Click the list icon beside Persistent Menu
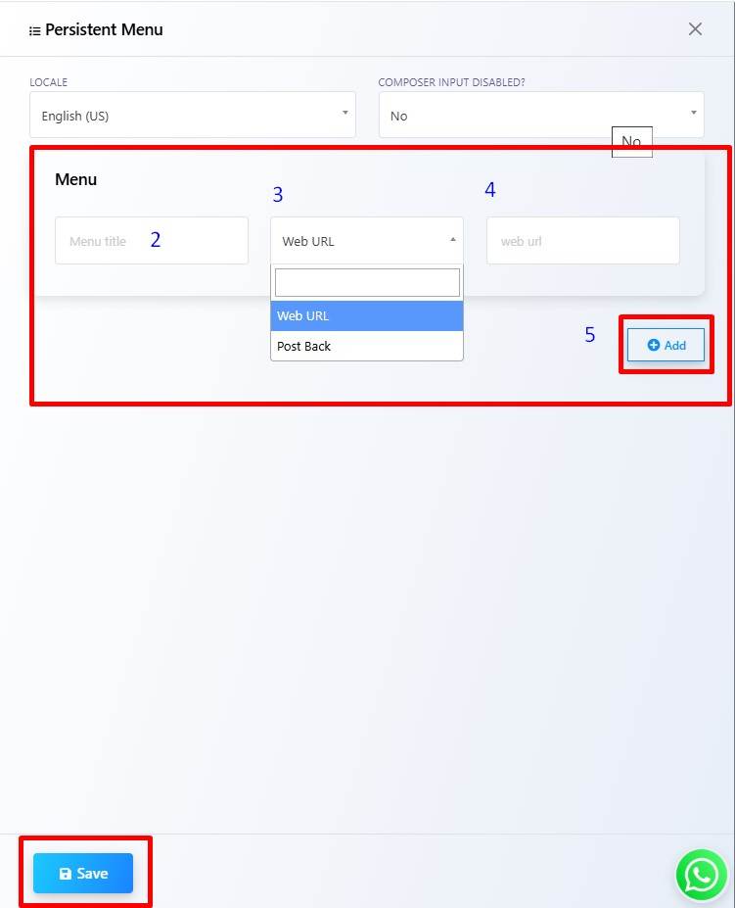 click(x=34, y=30)
